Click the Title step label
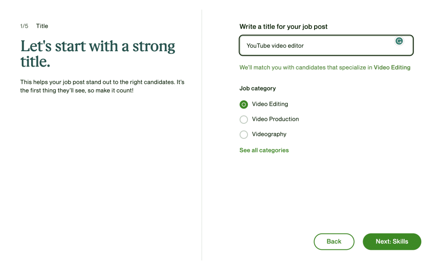 click(42, 26)
